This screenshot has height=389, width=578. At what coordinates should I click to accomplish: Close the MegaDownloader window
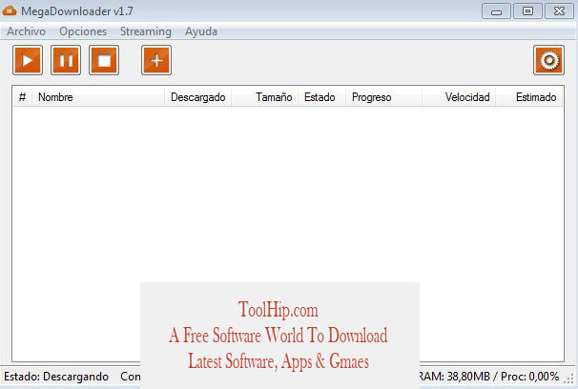[x=559, y=11]
